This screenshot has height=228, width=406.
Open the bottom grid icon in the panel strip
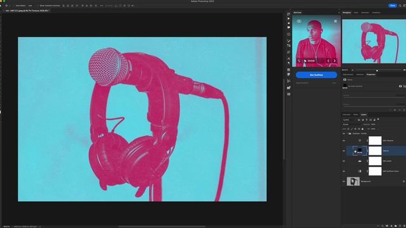(289, 94)
